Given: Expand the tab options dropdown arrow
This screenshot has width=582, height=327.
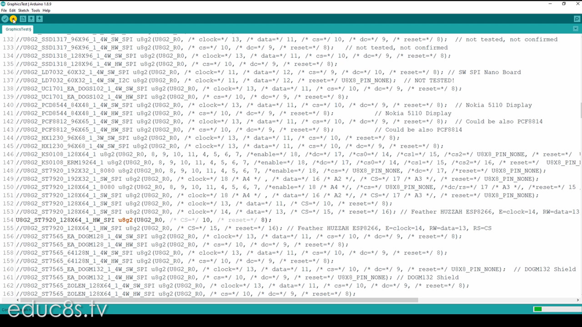Looking at the screenshot, I should [576, 29].
